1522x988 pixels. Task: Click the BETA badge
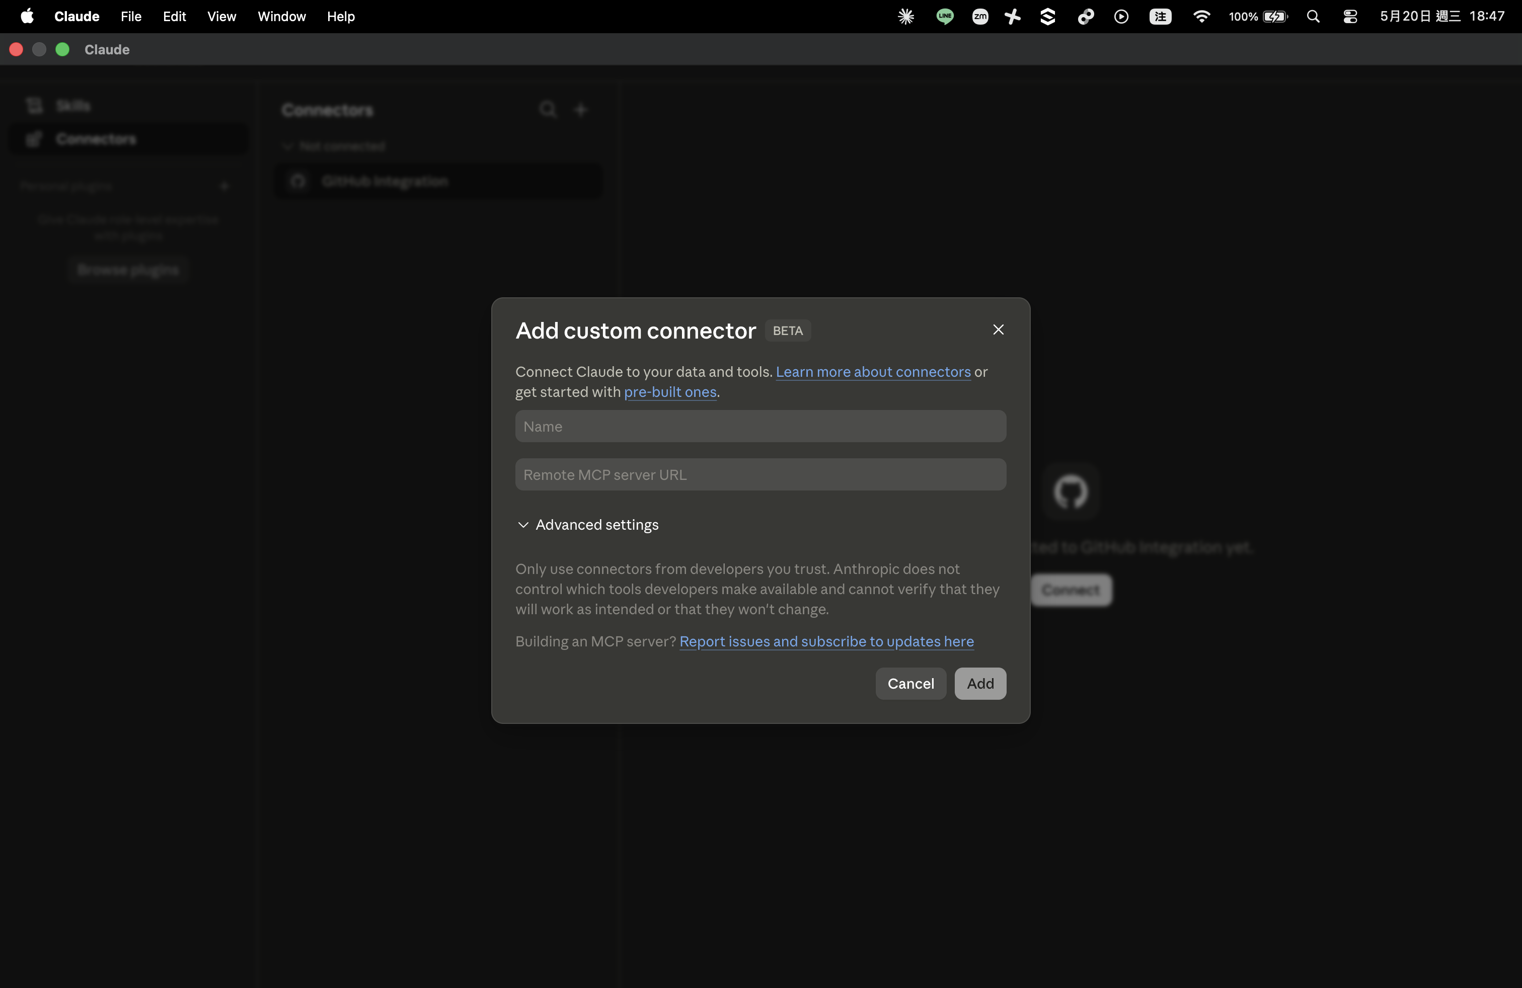[787, 331]
